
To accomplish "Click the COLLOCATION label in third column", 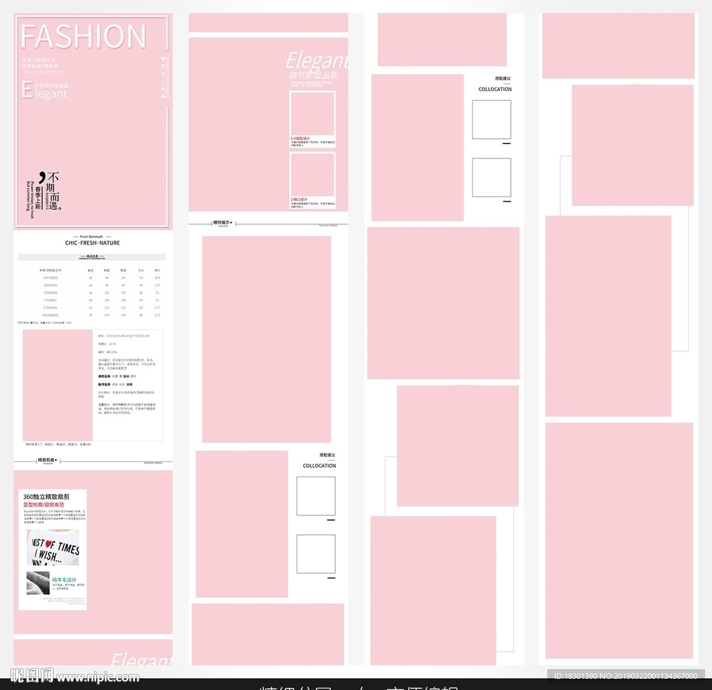I will (494, 89).
